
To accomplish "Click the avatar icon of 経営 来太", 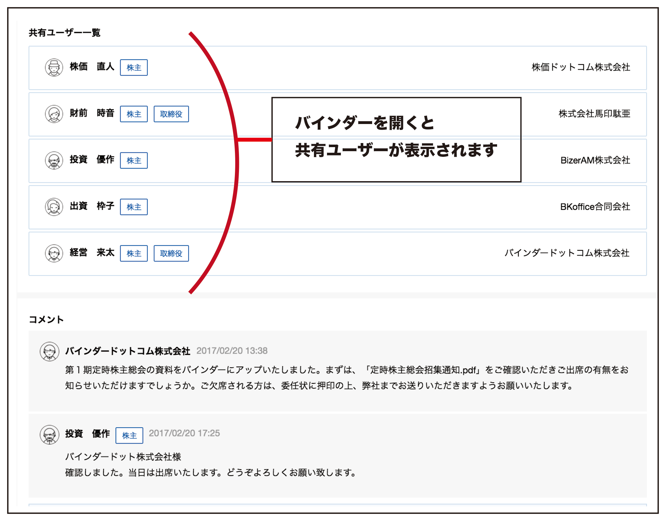I will pyautogui.click(x=54, y=253).
